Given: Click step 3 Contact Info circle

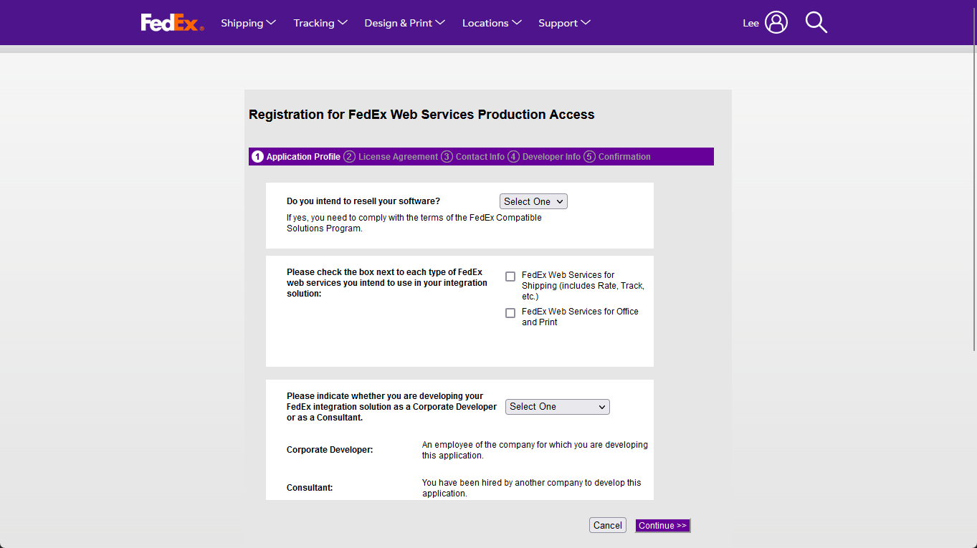Looking at the screenshot, I should coord(447,157).
